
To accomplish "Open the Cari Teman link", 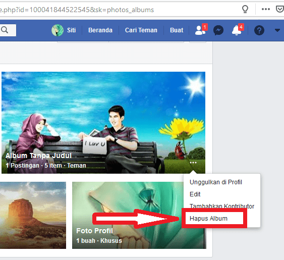I will click(x=141, y=30).
